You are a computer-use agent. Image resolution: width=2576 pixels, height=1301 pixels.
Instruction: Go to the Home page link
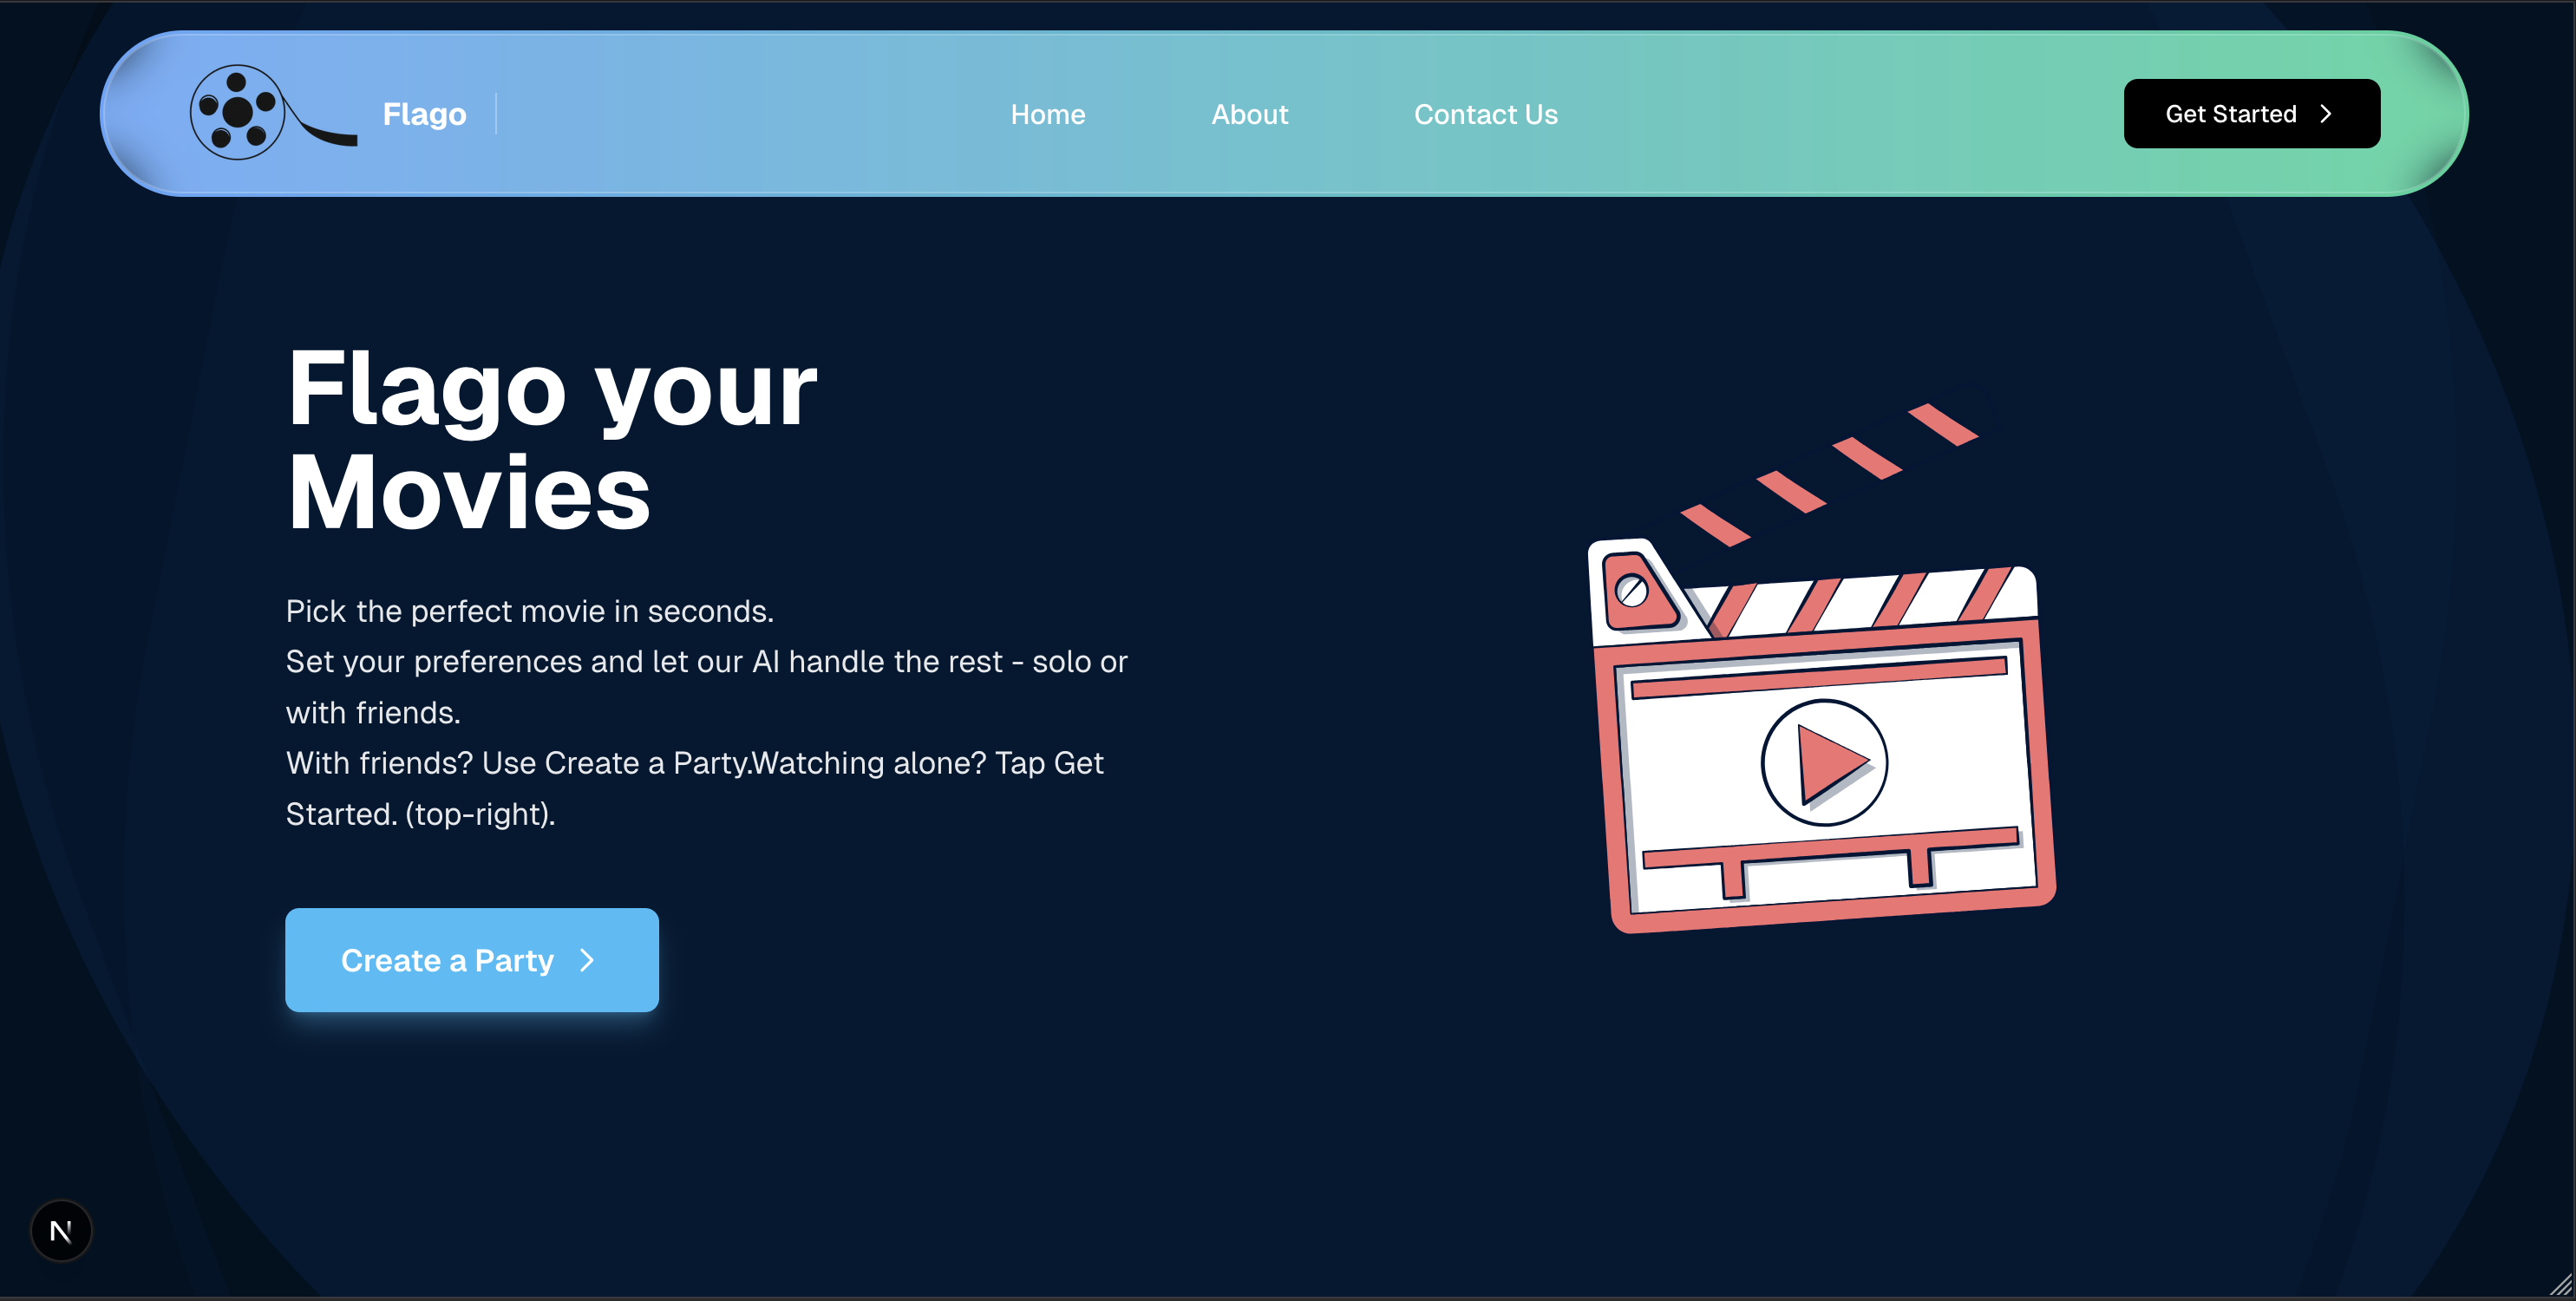(x=1047, y=114)
